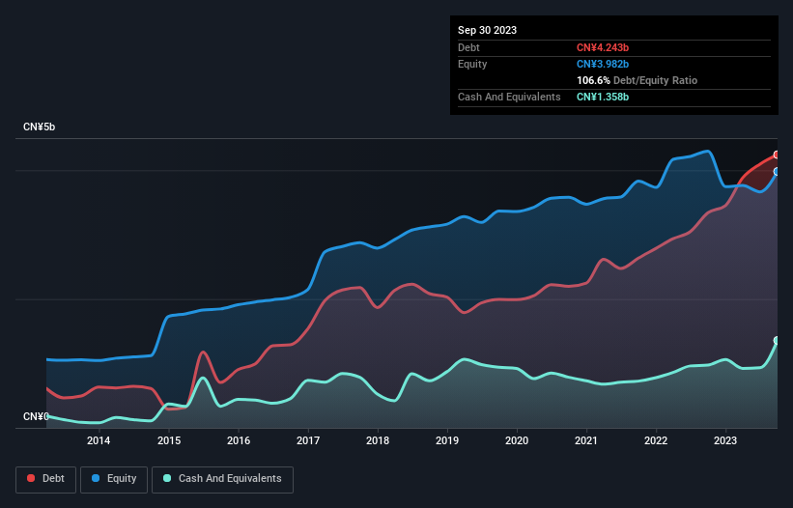Toggle Cash And Equivalents legend button
The image size is (793, 508).
pos(222,479)
